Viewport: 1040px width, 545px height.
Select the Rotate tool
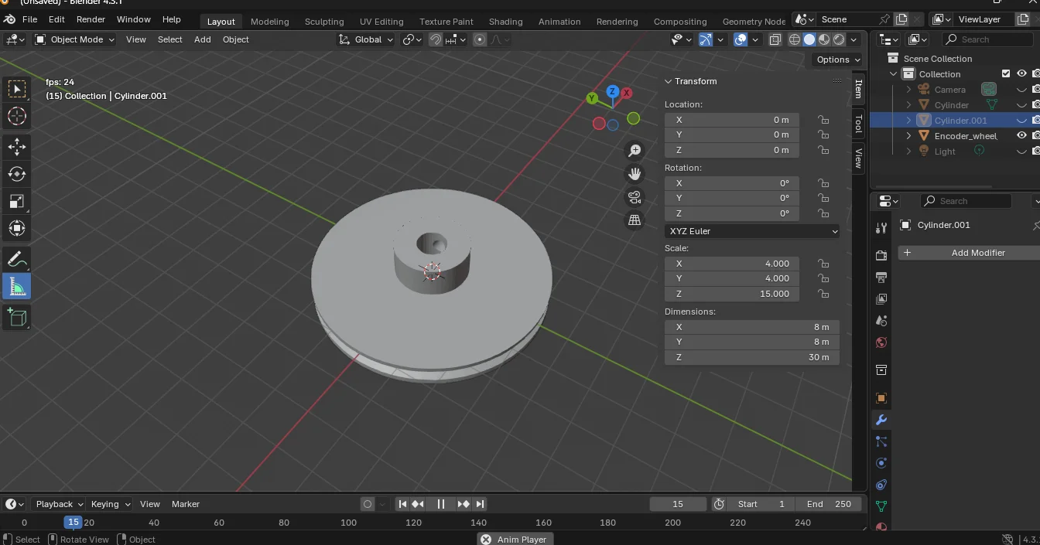[x=17, y=174]
